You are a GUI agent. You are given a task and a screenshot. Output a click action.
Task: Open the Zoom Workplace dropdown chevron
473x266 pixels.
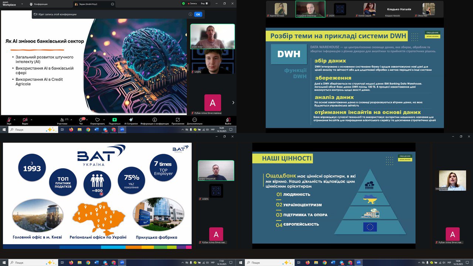[x=21, y=4]
